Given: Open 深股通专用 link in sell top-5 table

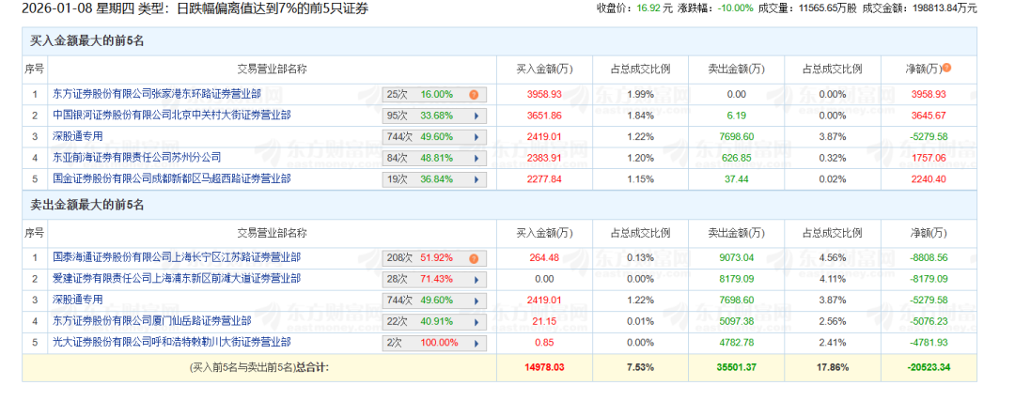Looking at the screenshot, I should point(78,301).
